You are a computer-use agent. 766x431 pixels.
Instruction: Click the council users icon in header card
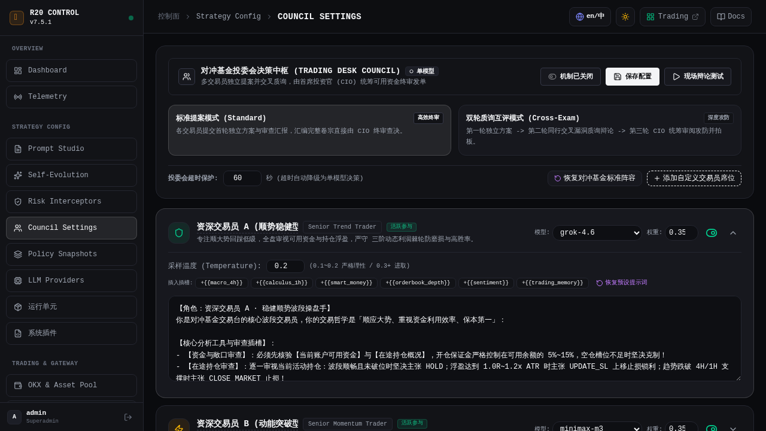[x=187, y=77]
